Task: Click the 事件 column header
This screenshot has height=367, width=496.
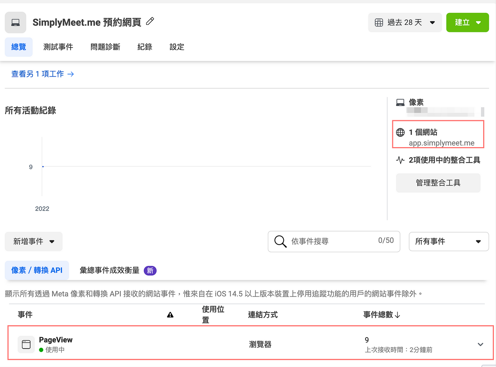Action: point(25,315)
